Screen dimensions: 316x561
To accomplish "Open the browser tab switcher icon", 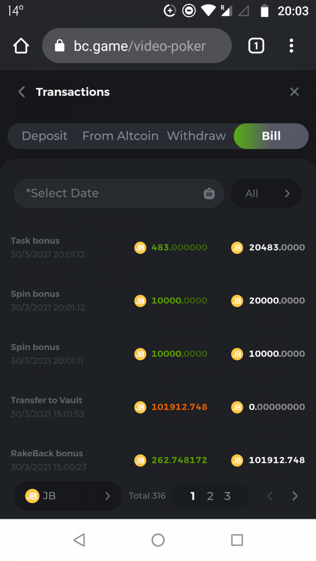I will [x=256, y=46].
